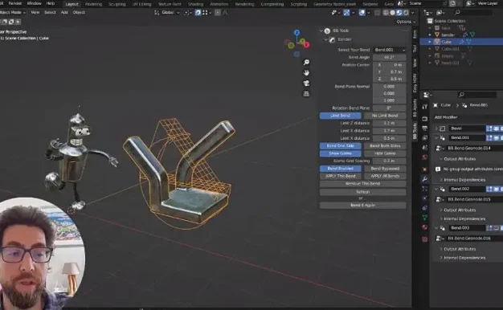Collapse the BB Tools panel
This screenshot has width=503, height=310.
321,31
